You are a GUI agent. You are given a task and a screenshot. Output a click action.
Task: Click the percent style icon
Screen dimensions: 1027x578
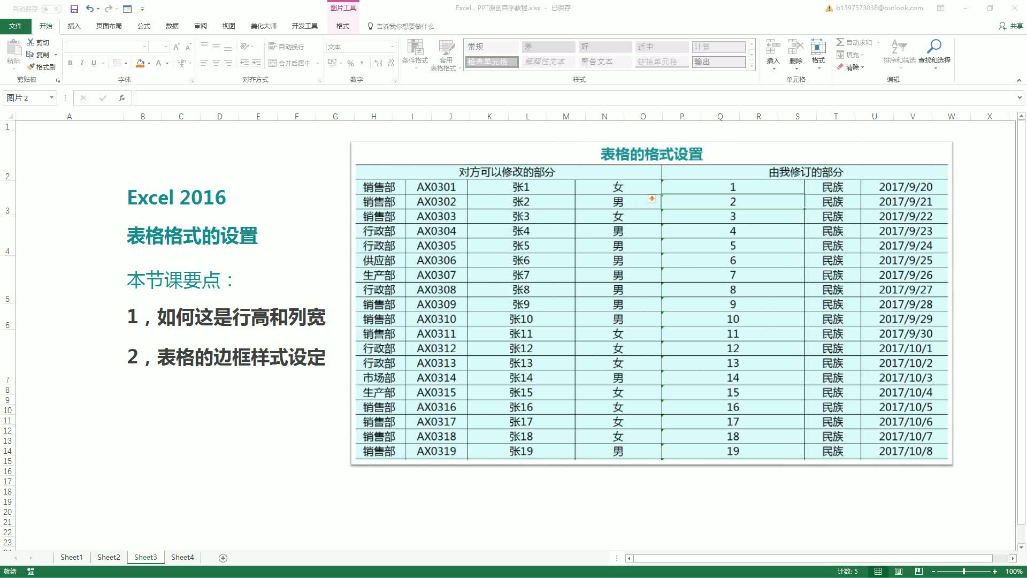pyautogui.click(x=350, y=63)
